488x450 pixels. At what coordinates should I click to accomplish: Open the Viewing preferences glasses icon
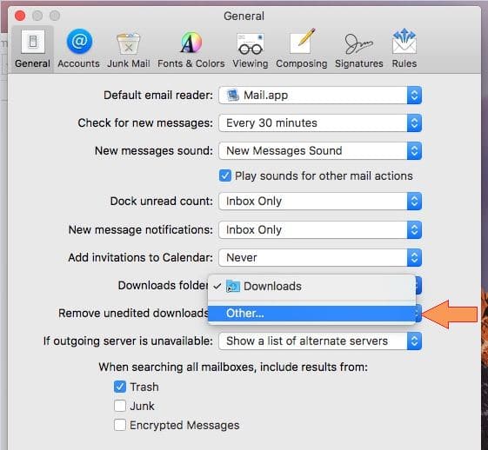click(x=251, y=43)
